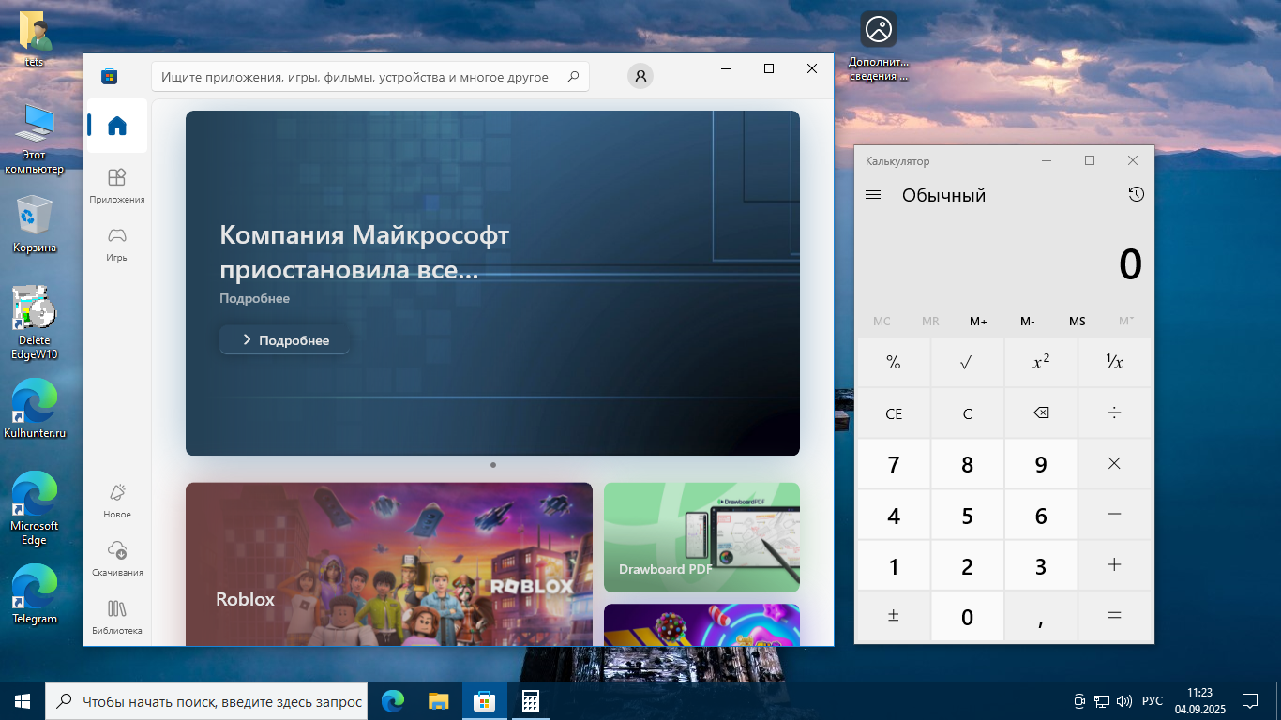Click the x squared button in calculator
Screen dimensions: 1281x720
[x=1041, y=362]
